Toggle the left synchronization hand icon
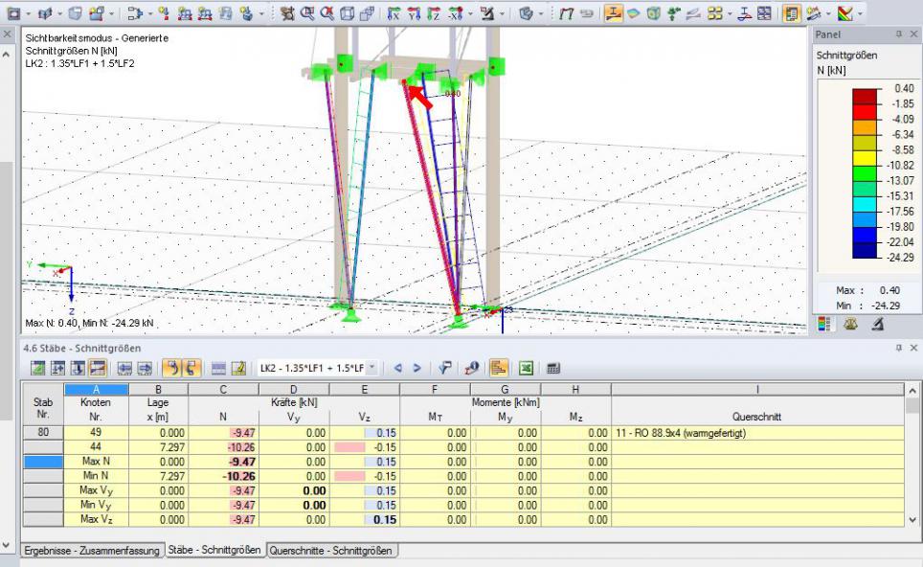The width and height of the screenshot is (923, 567). 170,368
